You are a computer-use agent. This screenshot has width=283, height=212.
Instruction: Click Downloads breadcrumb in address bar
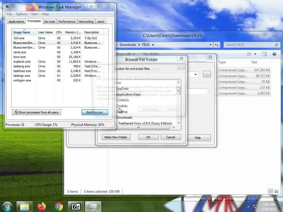coord(128,45)
